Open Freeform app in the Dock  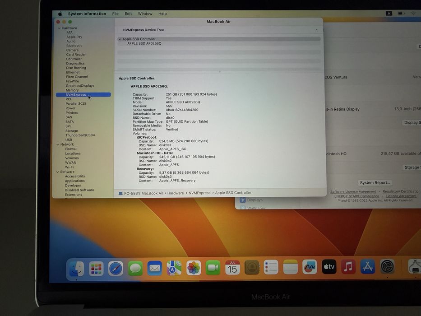coord(310,267)
